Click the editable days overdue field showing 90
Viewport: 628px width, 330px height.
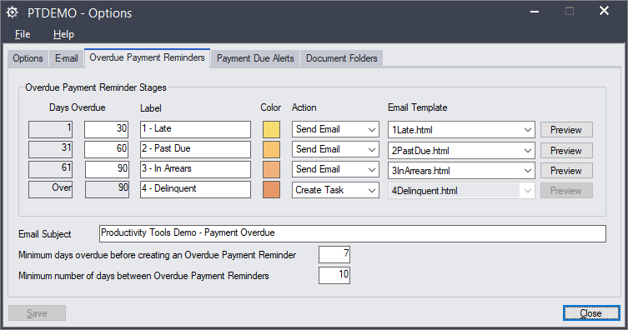pos(107,170)
